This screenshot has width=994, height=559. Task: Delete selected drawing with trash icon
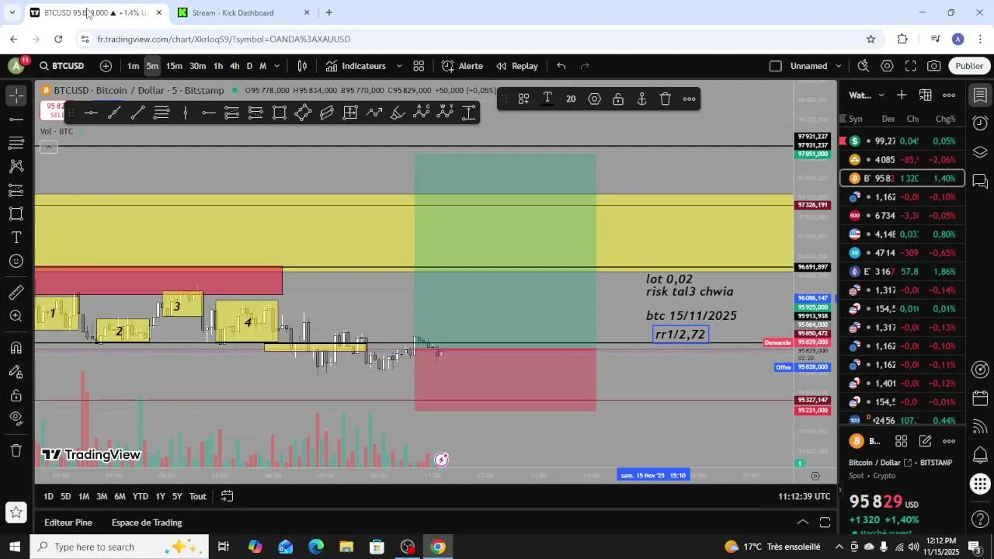pos(666,99)
